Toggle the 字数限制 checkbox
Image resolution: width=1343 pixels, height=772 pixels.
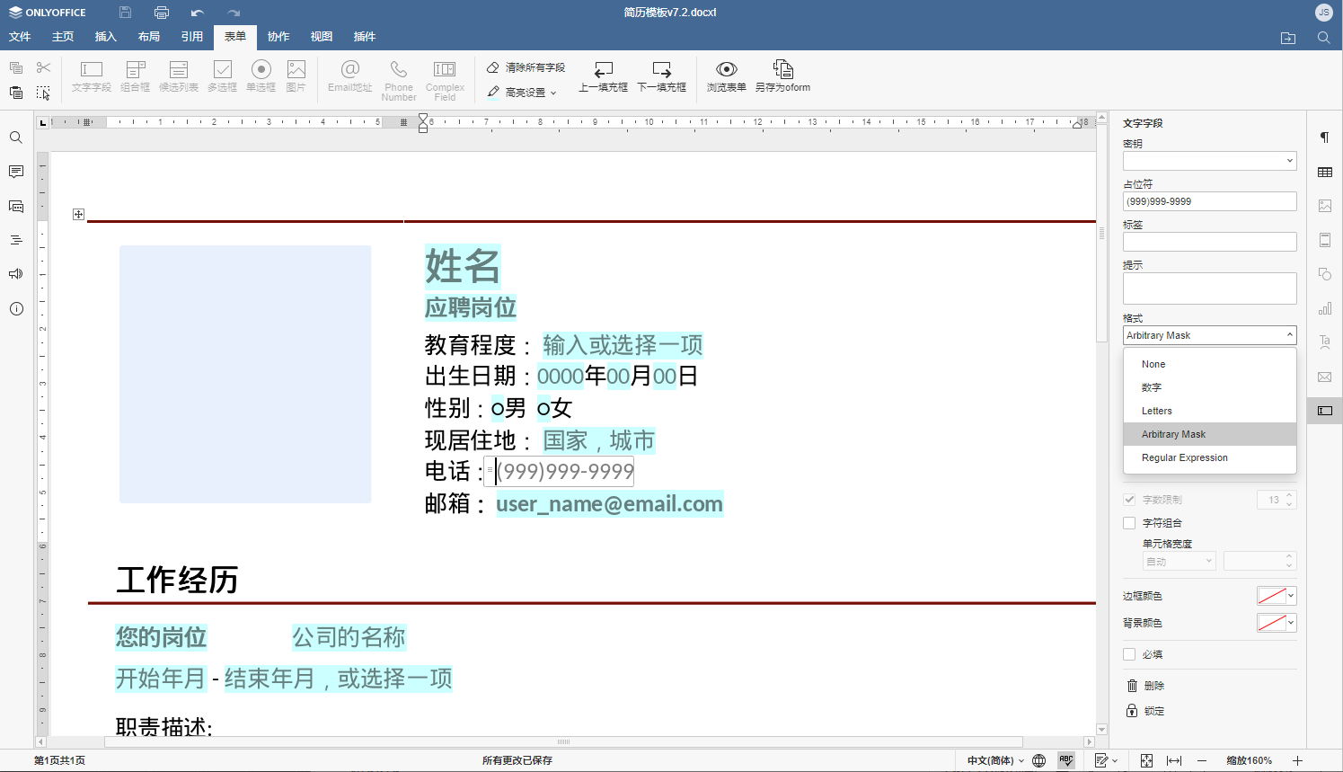pyautogui.click(x=1129, y=500)
